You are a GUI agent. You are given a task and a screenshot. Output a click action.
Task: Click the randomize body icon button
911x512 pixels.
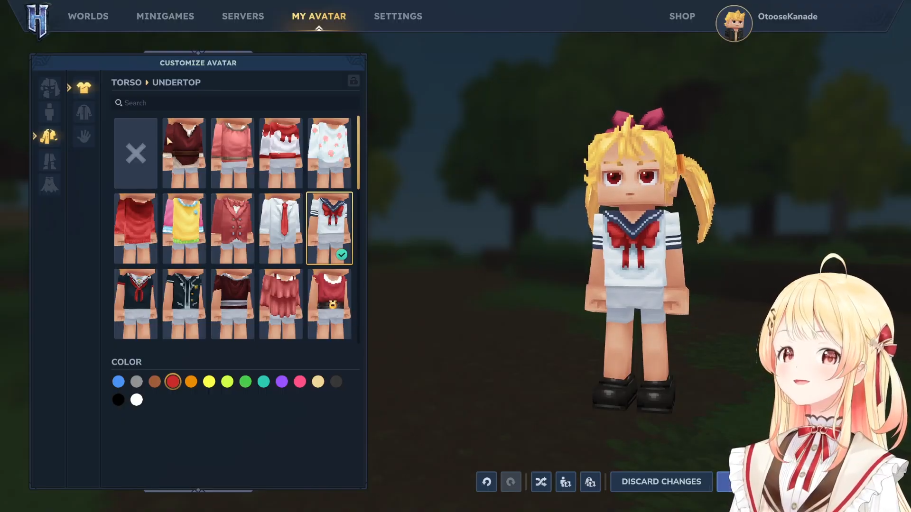point(566,482)
